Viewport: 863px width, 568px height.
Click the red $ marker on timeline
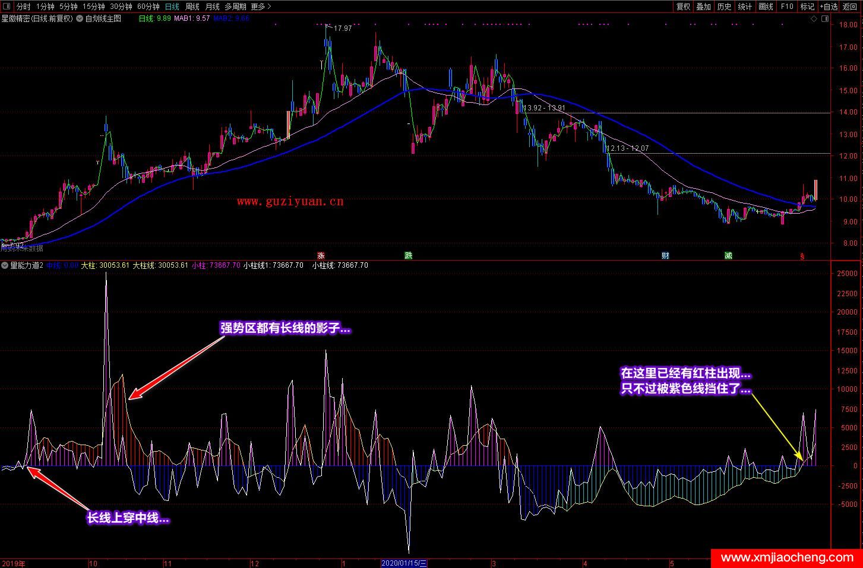(802, 256)
